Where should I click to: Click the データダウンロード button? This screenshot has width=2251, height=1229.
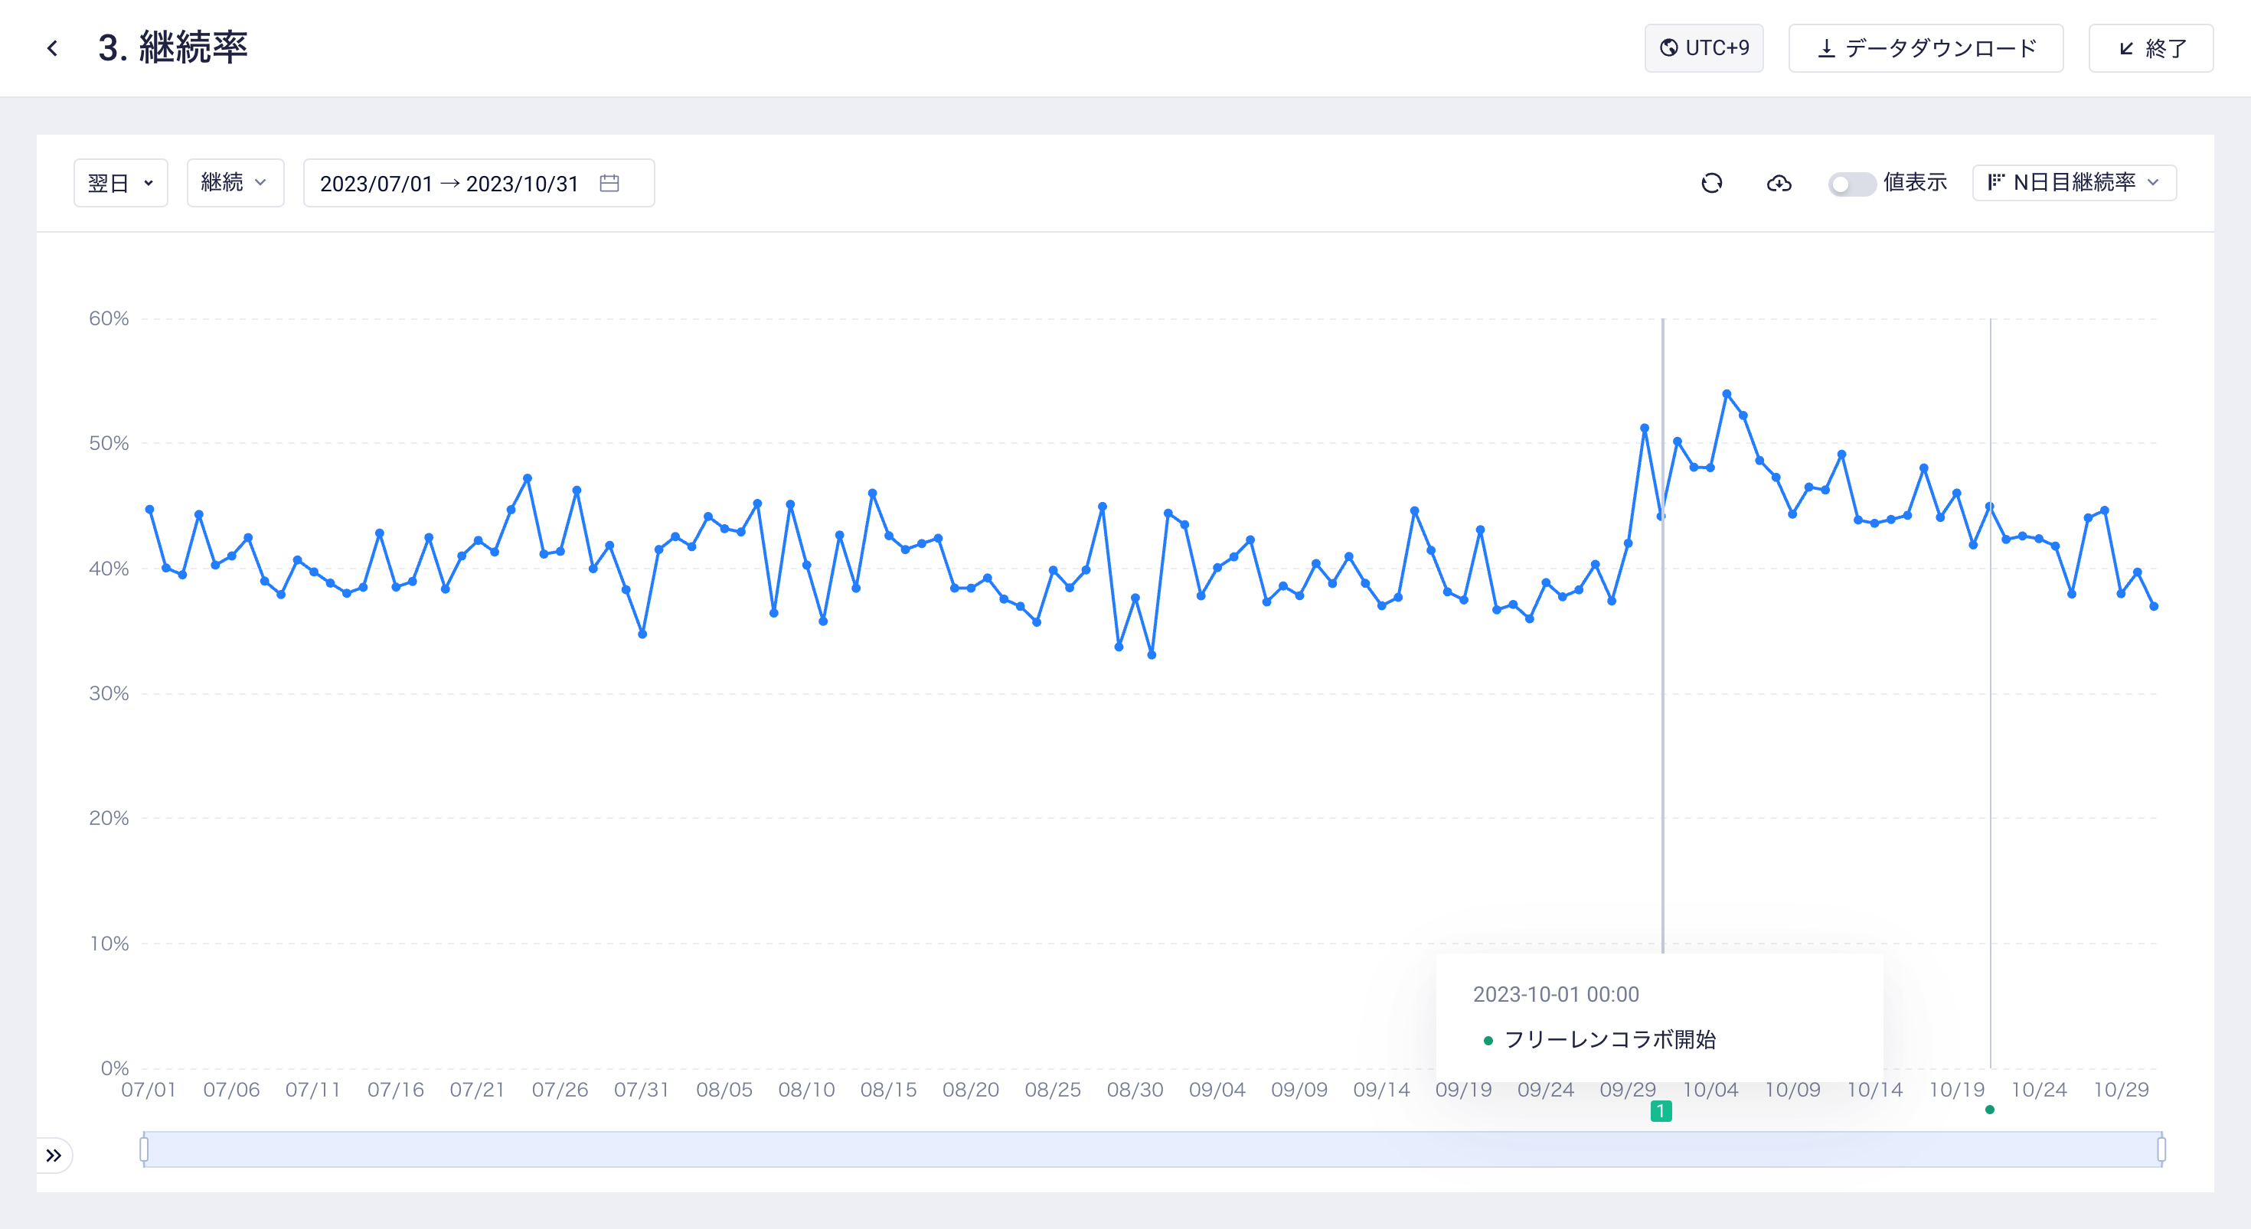click(1925, 48)
